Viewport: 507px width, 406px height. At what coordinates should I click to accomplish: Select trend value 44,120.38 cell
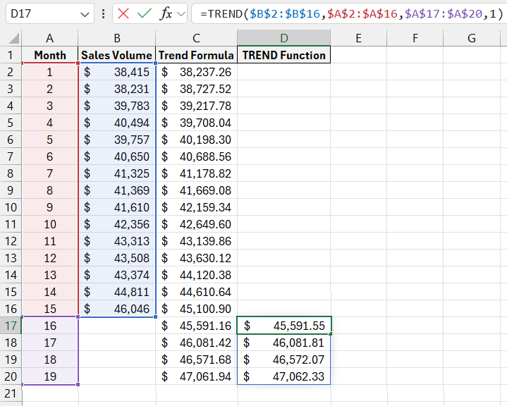196,275
